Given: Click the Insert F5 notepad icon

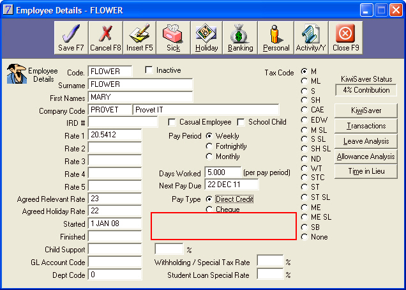Looking at the screenshot, I should (x=140, y=34).
